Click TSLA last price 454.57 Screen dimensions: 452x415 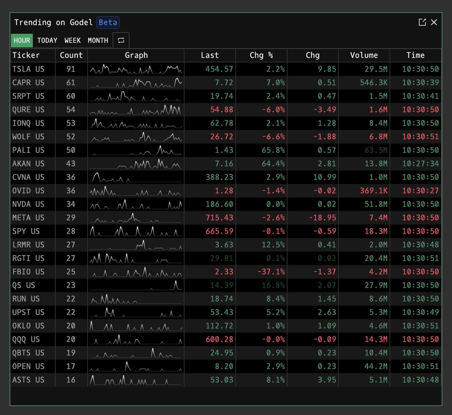(219, 69)
